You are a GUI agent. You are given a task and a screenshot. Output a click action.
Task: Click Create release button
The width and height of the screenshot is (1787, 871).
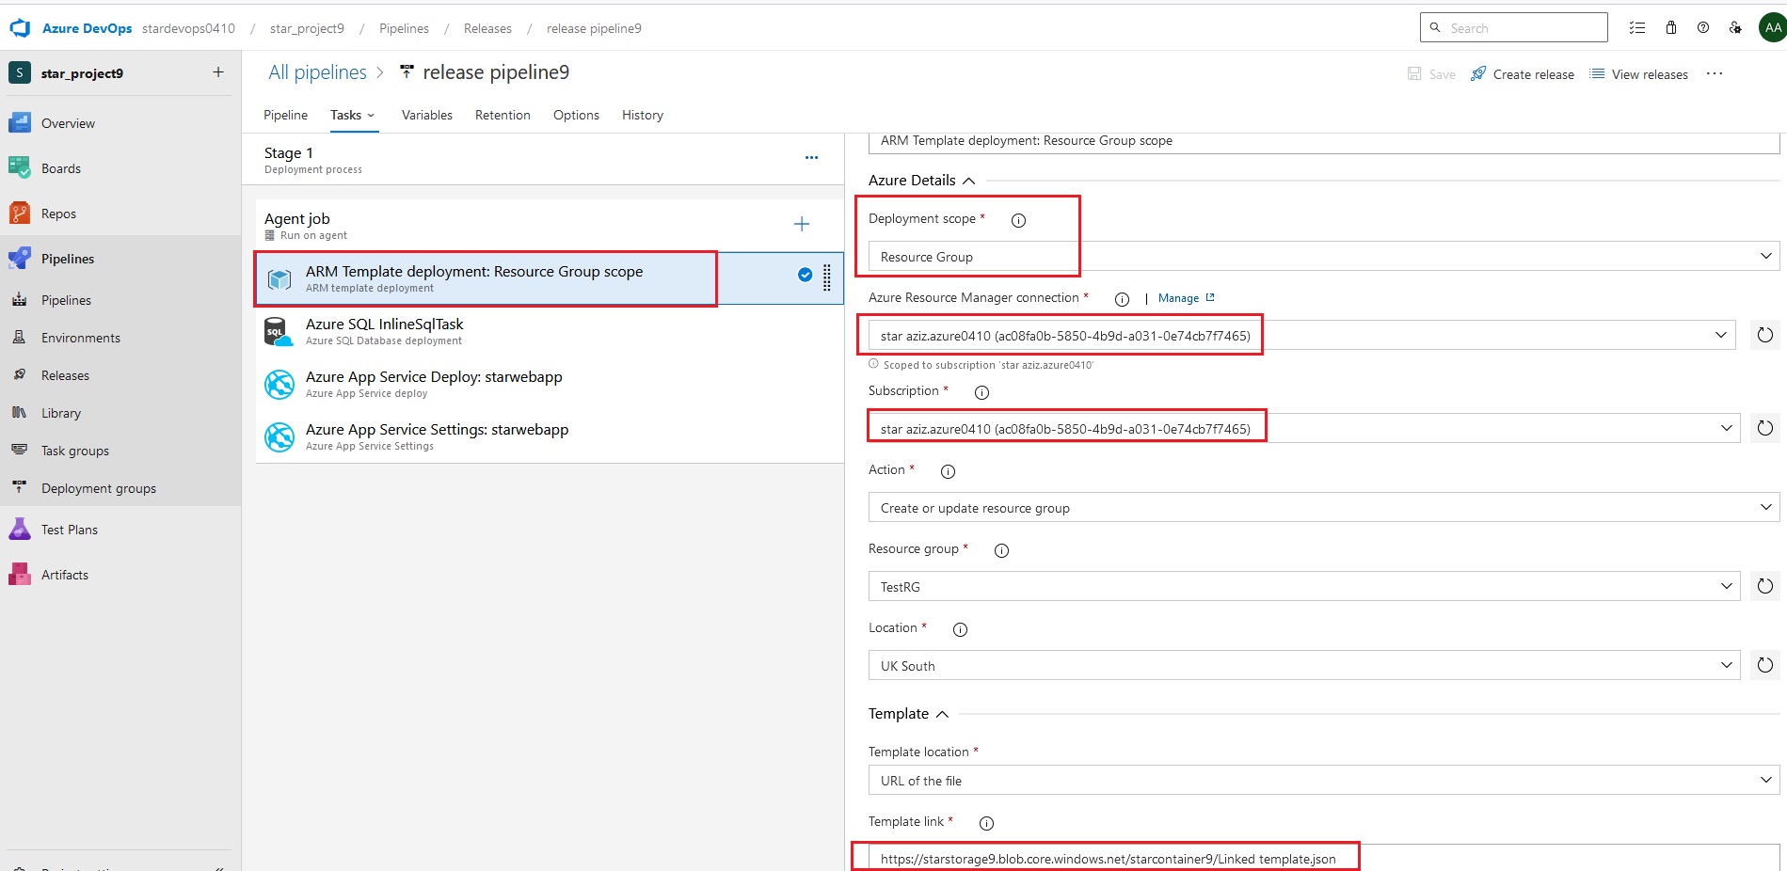pyautogui.click(x=1523, y=74)
